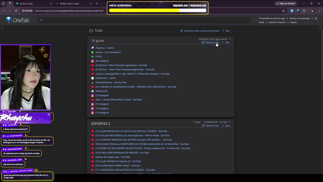Open Mais menu for ESPORTES 2 group
323x182 pixels.
(227, 126)
